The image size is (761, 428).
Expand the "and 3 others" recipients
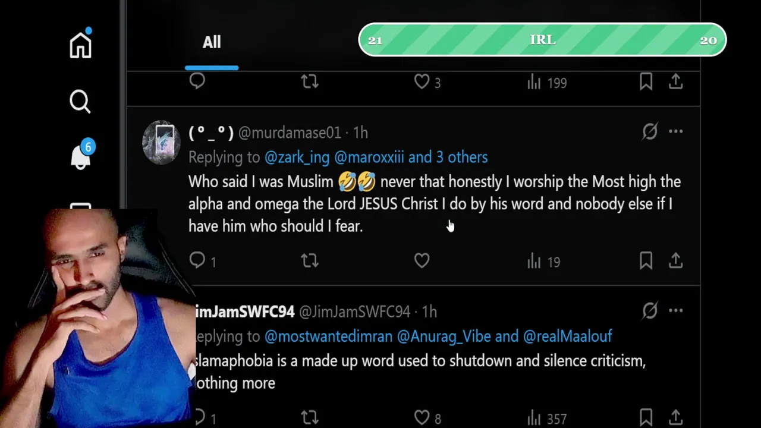pyautogui.click(x=448, y=157)
